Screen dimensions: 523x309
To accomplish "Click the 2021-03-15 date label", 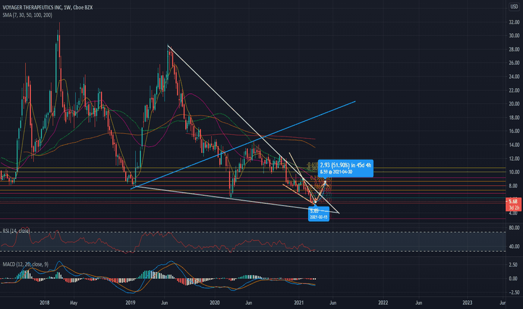I will point(319,217).
